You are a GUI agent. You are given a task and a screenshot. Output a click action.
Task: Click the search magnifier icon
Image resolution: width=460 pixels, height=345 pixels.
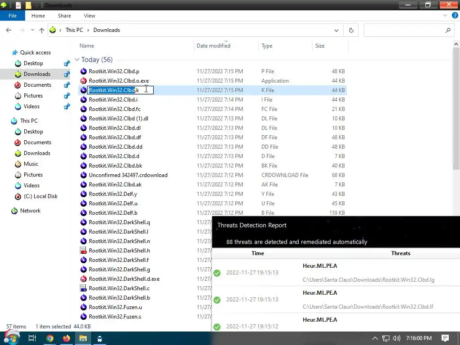point(448,30)
